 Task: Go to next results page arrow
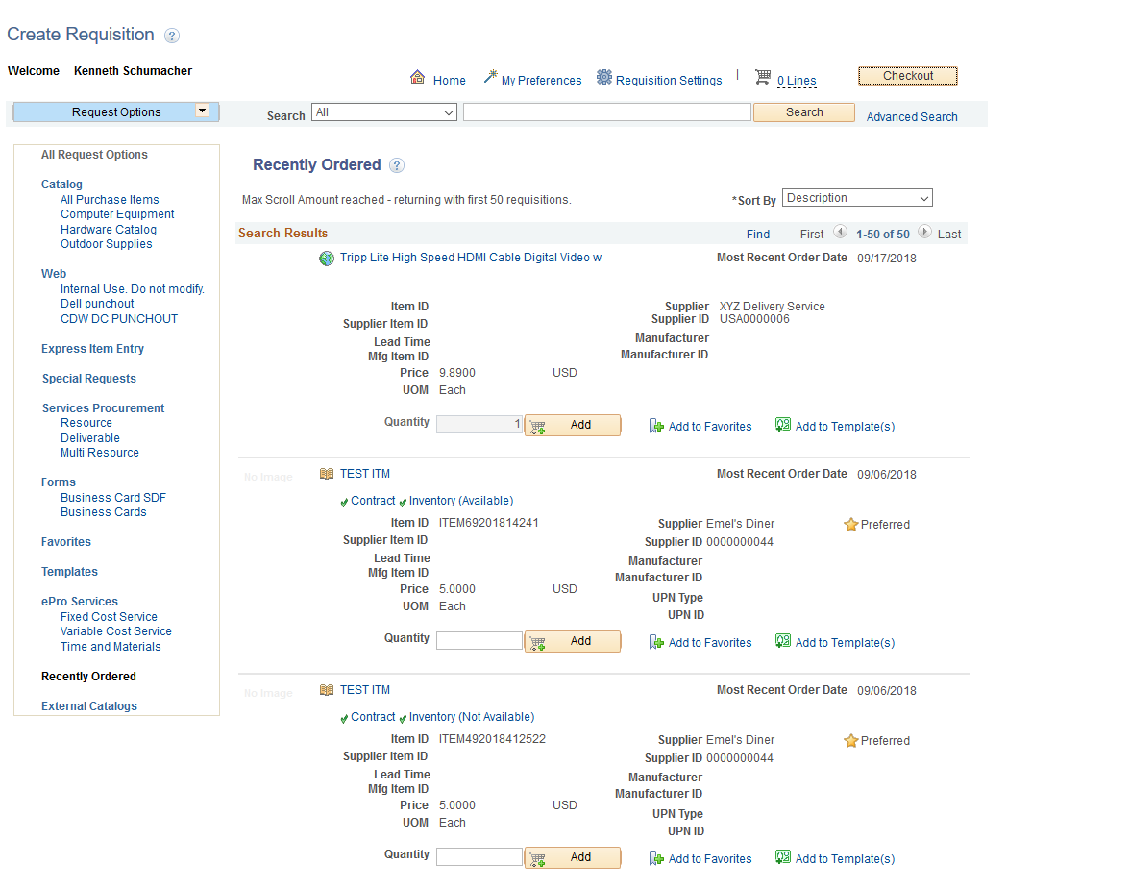tap(924, 233)
